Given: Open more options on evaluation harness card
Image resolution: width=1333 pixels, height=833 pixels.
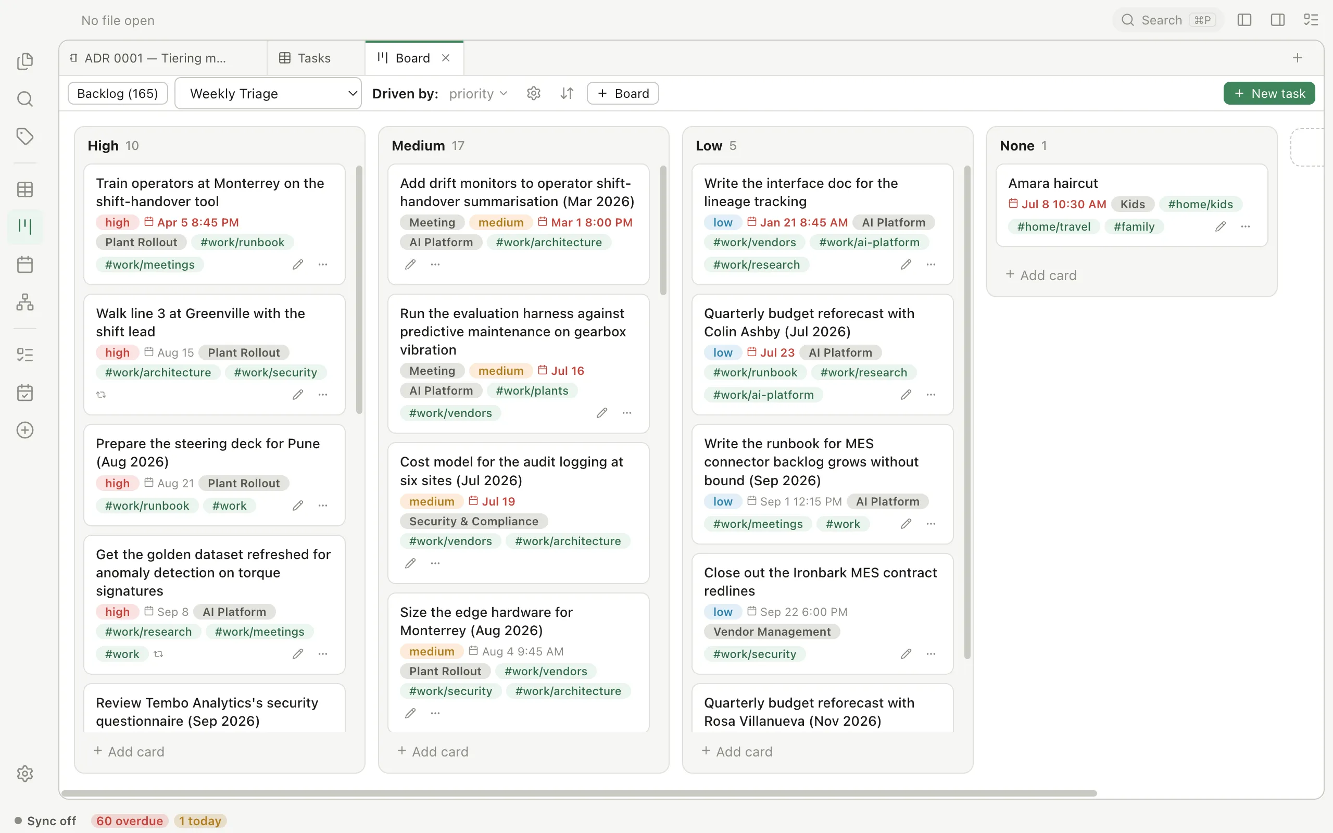Looking at the screenshot, I should [x=627, y=413].
